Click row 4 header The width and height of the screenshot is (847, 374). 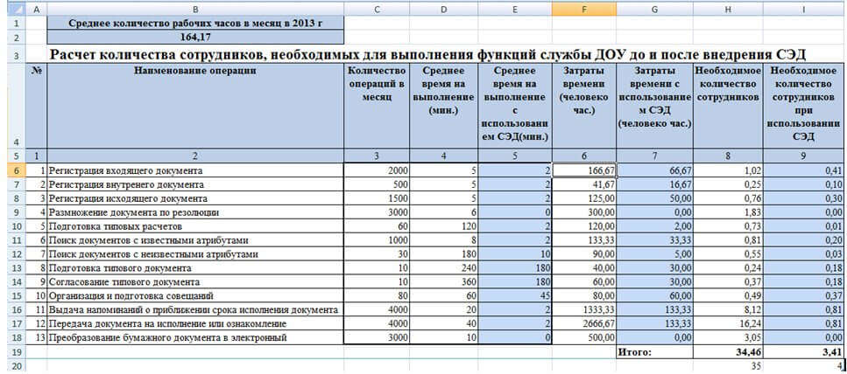pyautogui.click(x=14, y=105)
